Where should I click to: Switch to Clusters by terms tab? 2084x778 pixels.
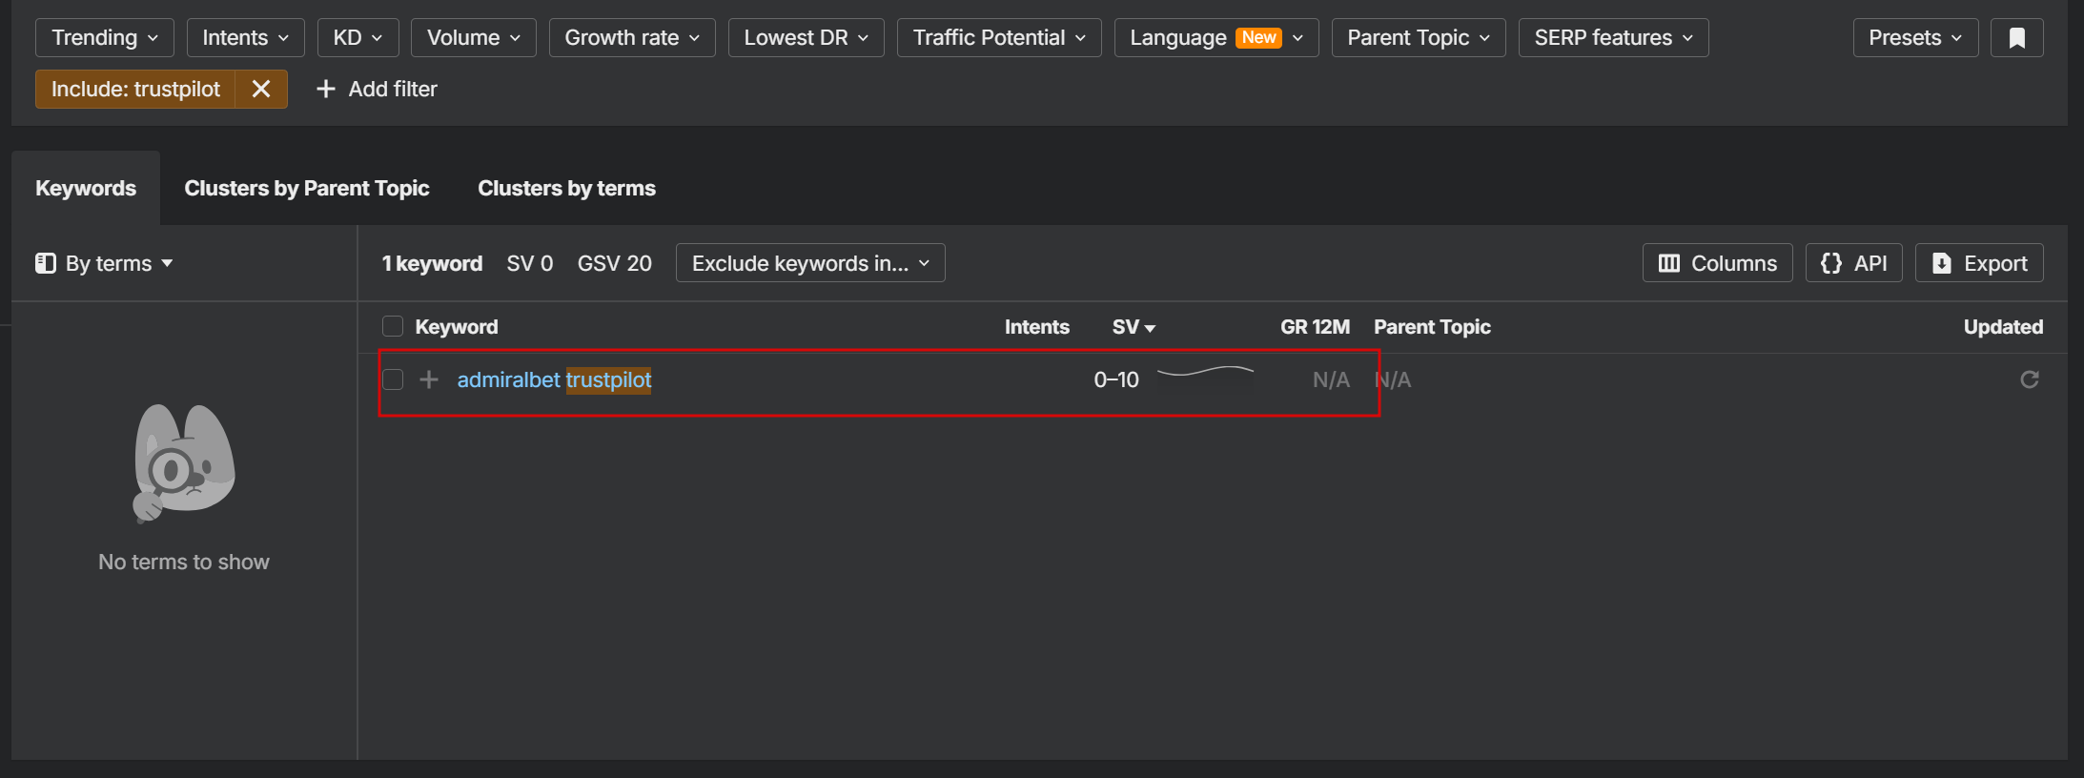(x=566, y=189)
